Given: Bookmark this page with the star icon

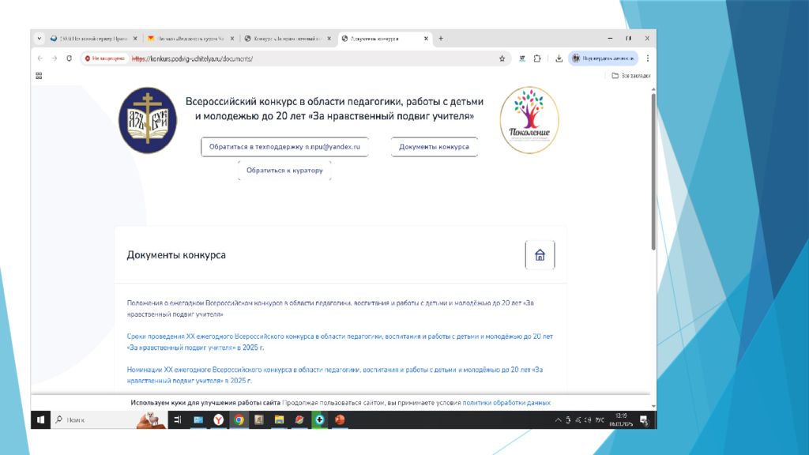Looking at the screenshot, I should (502, 58).
